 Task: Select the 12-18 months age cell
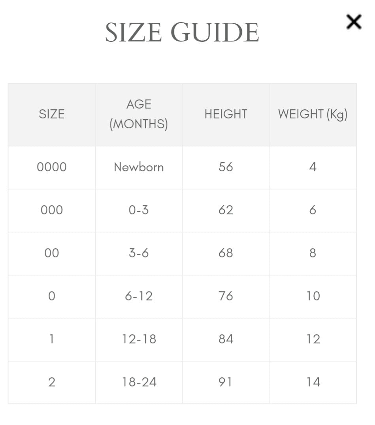pos(139,339)
